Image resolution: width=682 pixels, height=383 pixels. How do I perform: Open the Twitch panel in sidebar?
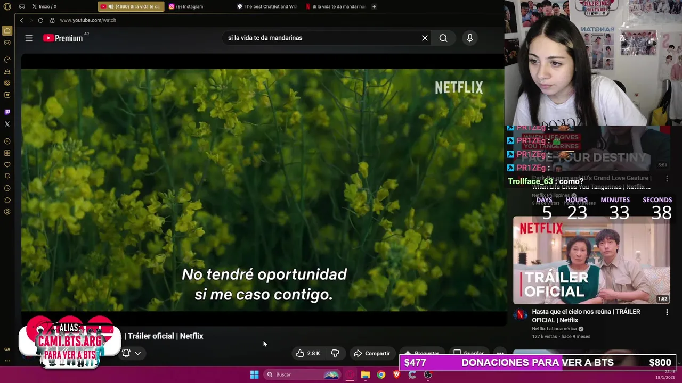point(7,112)
